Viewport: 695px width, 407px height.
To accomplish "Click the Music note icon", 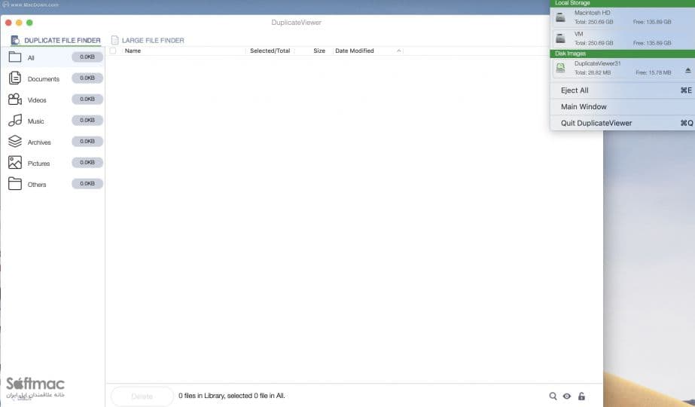I will coord(14,121).
